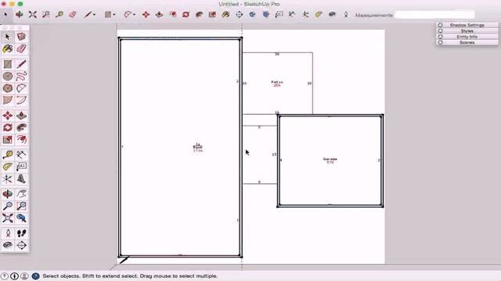Viewport: 501px width, 281px height.
Task: Click the user credits status bar icon
Action: [x=24, y=276]
